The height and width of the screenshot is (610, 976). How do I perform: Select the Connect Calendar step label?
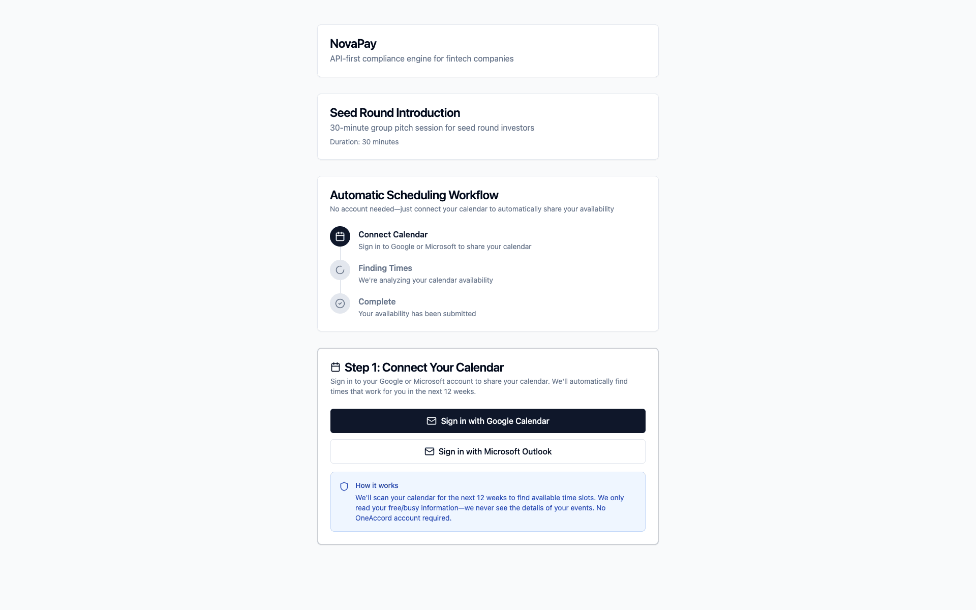coord(392,234)
